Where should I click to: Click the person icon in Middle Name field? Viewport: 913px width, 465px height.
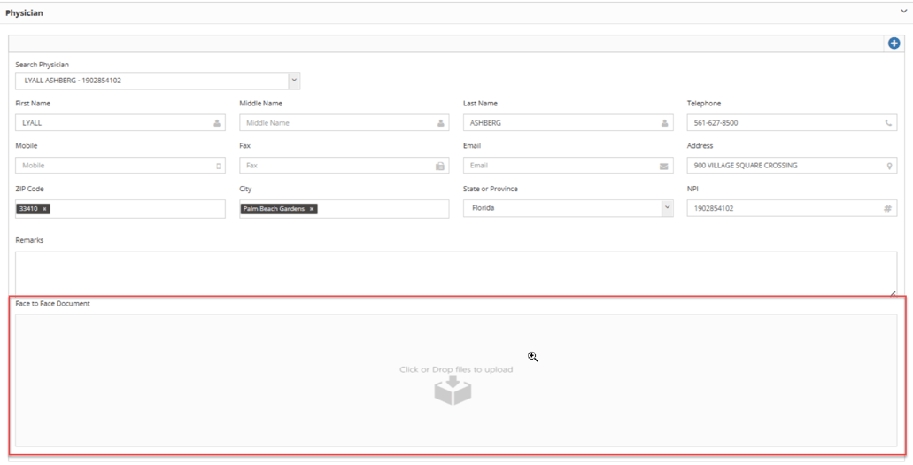[x=441, y=123]
